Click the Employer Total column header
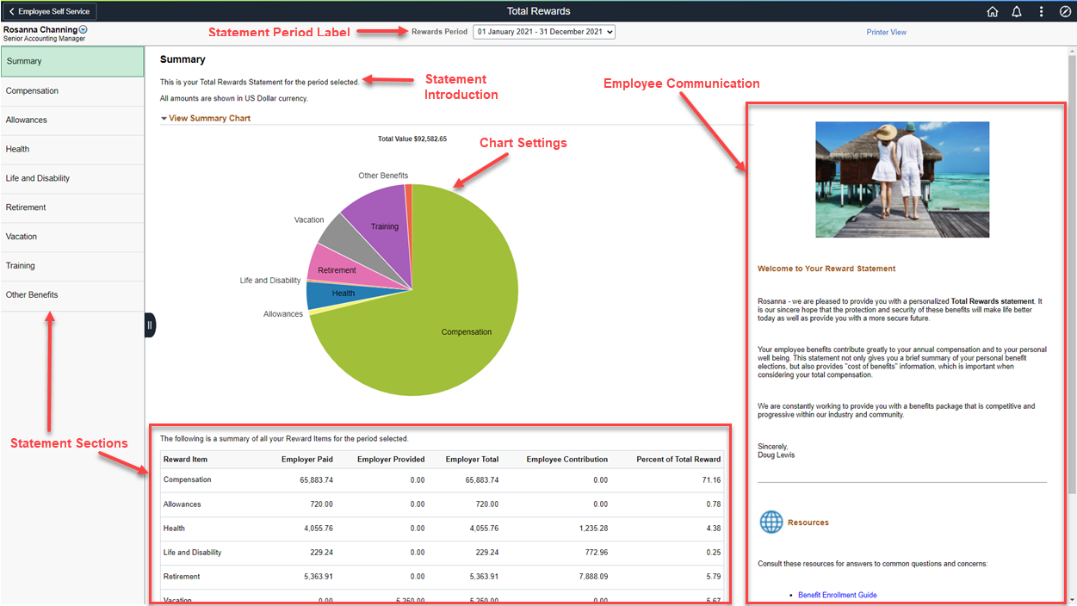The width and height of the screenshot is (1077, 606). 472,459
